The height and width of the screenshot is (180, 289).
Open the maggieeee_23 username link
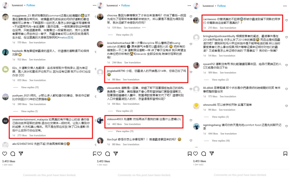(x=21, y=16)
